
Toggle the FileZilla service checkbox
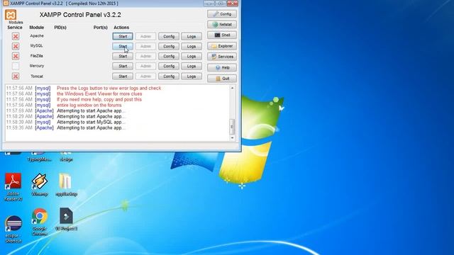(x=16, y=56)
